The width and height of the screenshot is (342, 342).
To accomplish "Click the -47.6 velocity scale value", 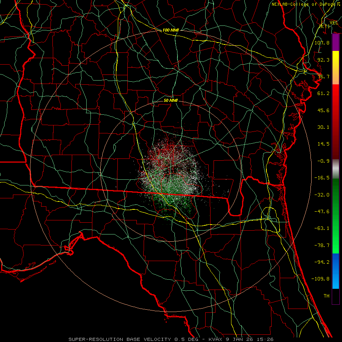I will coord(322,212).
